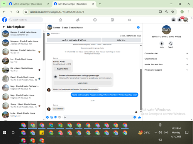Open notifications bell with 20+ badge
This screenshot has height=144, width=193.
pos(179,20)
